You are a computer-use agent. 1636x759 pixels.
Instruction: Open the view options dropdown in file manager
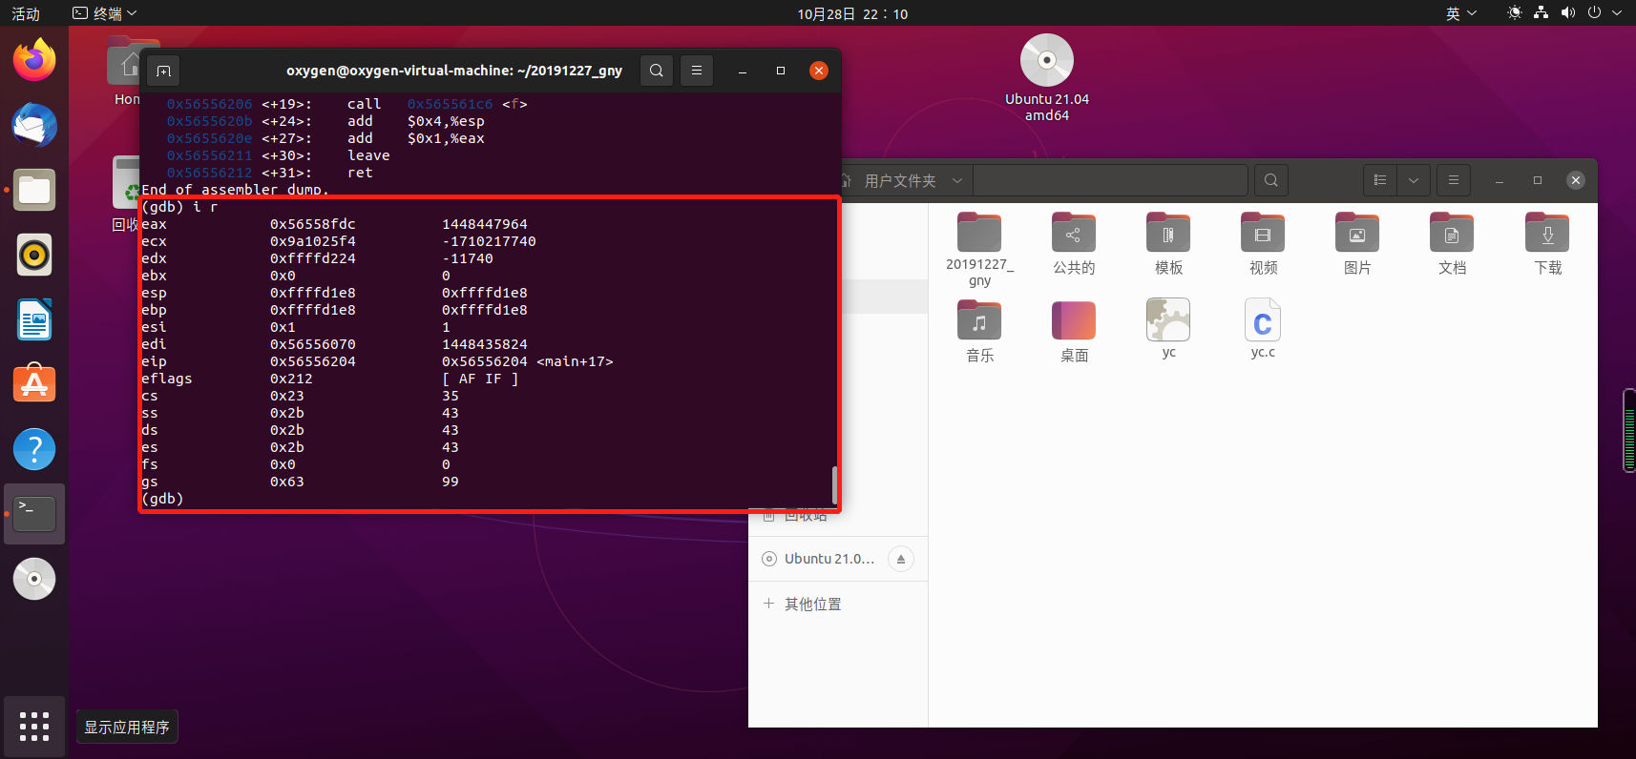(x=1414, y=180)
